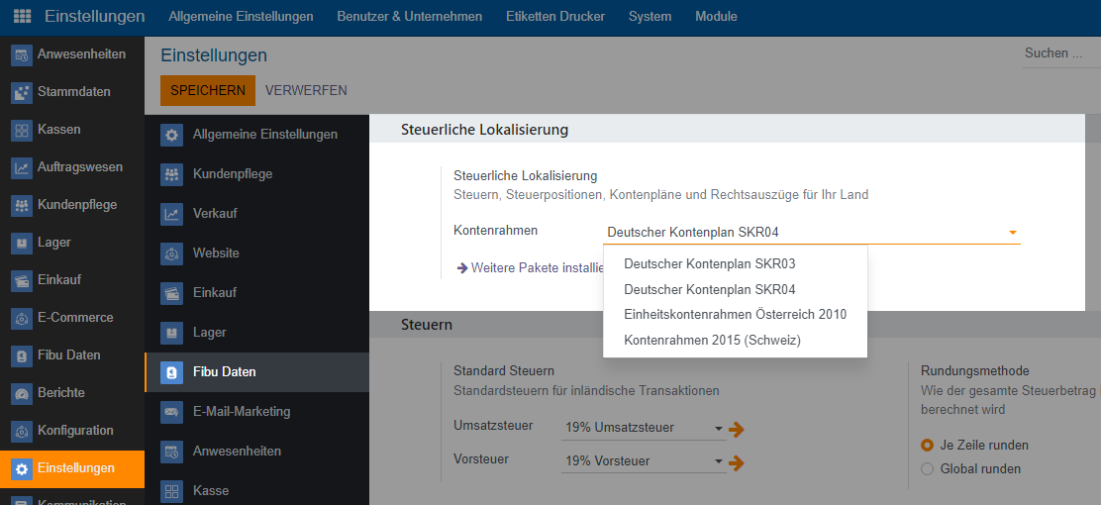Choose Kontenrahmen 2015 (Schweiz) option
Viewport: 1101px width, 505px height.
click(712, 341)
